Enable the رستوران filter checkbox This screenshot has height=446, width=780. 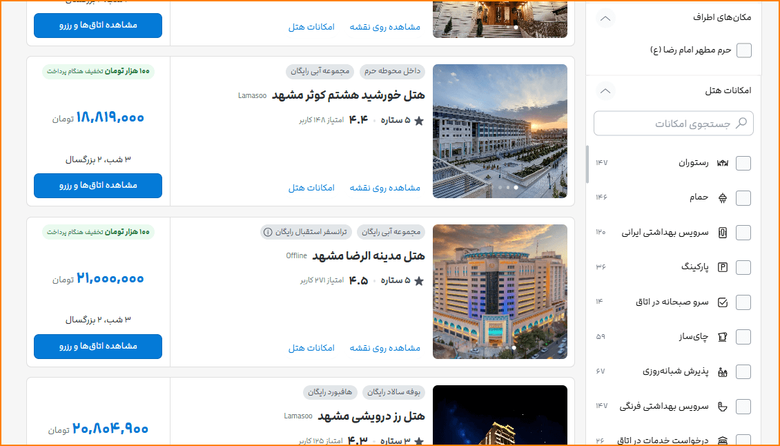coord(743,164)
